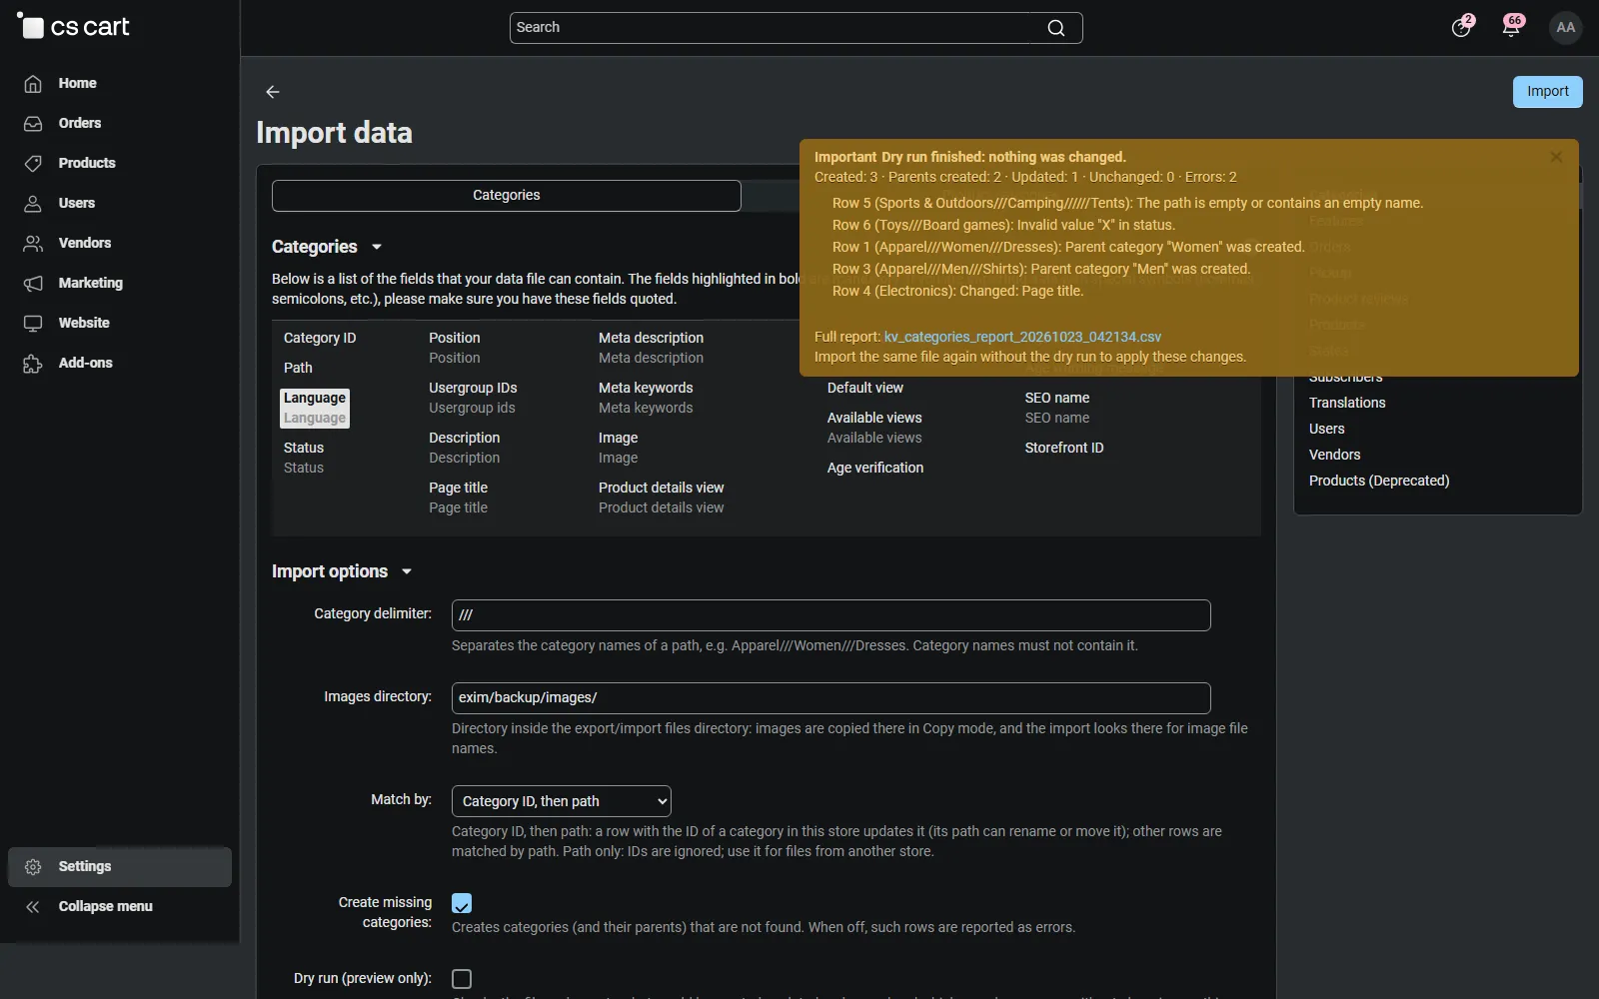Go back with the left arrow
Viewport: 1599px width, 999px height.
pos(273,92)
